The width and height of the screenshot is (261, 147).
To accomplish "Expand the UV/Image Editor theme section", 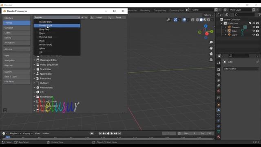I will tap(34, 60).
